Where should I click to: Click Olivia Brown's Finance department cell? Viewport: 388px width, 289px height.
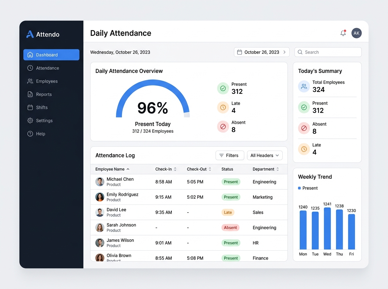261,258
